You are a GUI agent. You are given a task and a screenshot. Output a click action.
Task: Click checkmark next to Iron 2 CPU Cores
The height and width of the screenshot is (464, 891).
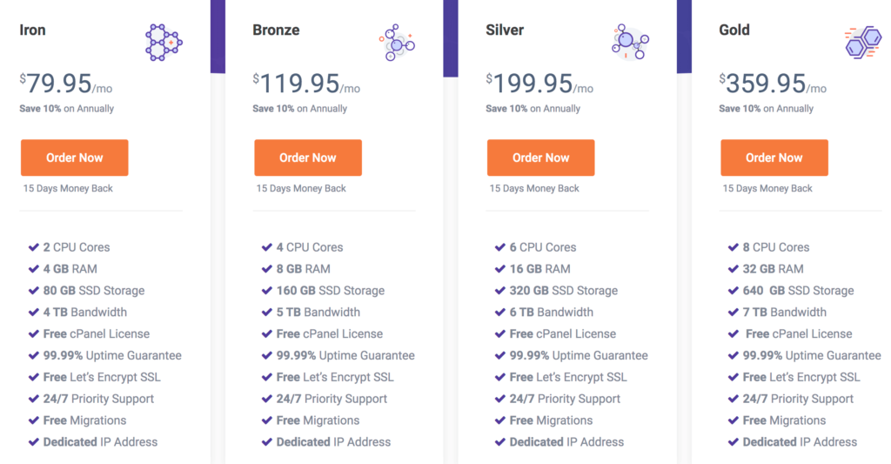34,247
